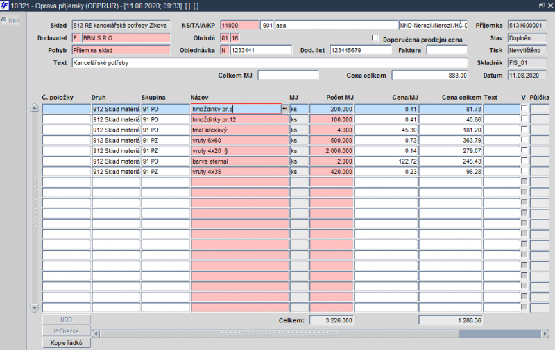
Task: Click the application logo icon in title bar
Action: [x=4, y=6]
